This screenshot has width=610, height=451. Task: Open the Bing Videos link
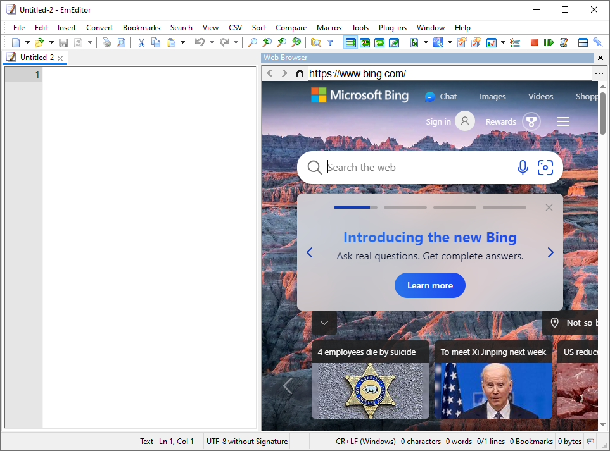point(540,96)
